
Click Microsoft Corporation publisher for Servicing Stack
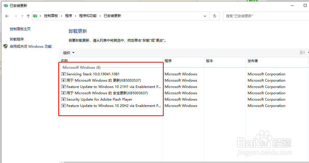click(x=266, y=74)
